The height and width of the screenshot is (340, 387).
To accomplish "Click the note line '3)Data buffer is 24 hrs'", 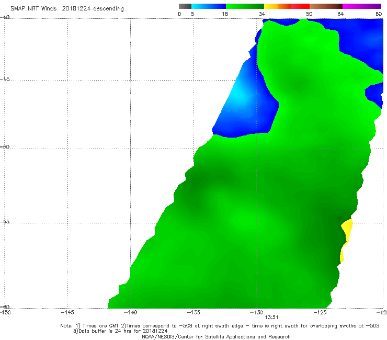I will [x=120, y=331].
